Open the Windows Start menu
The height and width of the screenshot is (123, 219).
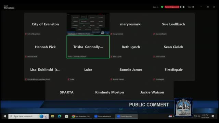click(x=5, y=116)
